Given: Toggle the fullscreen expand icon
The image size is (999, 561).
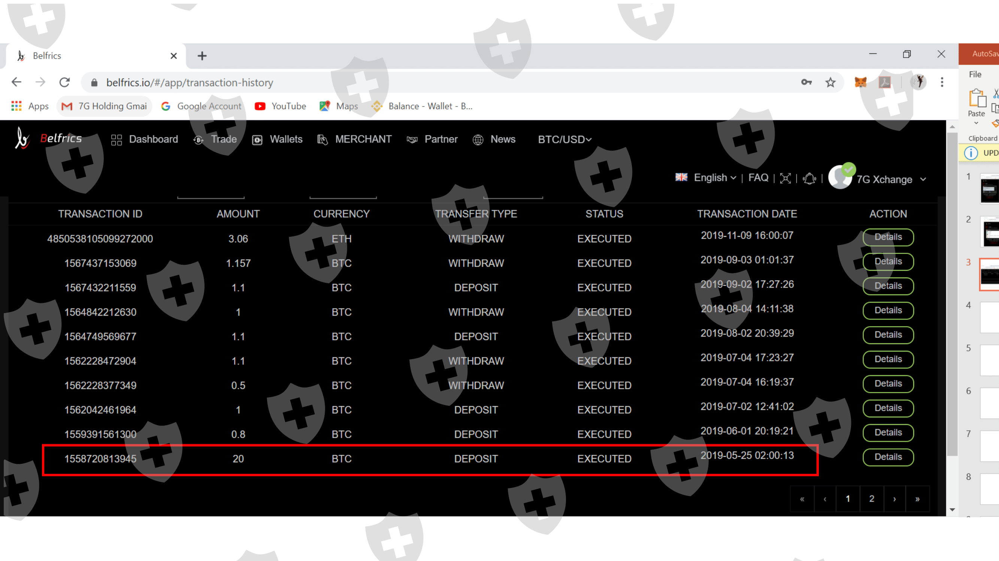Looking at the screenshot, I should pyautogui.click(x=785, y=178).
